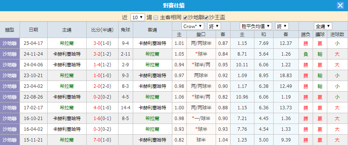
Task: Open the 1-0(1-0) score of 23-10-21
Action: point(102,76)
